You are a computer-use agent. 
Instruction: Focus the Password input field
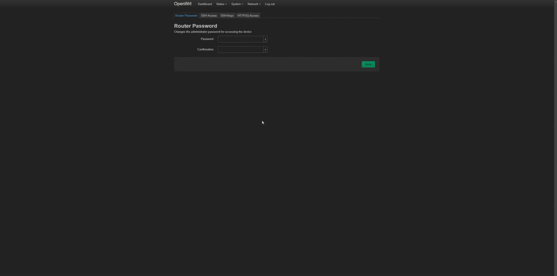point(240,39)
